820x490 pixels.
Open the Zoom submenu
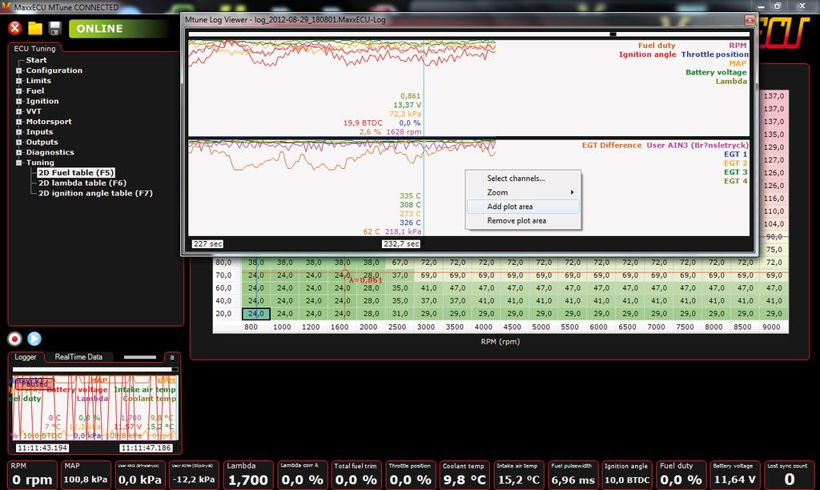523,192
